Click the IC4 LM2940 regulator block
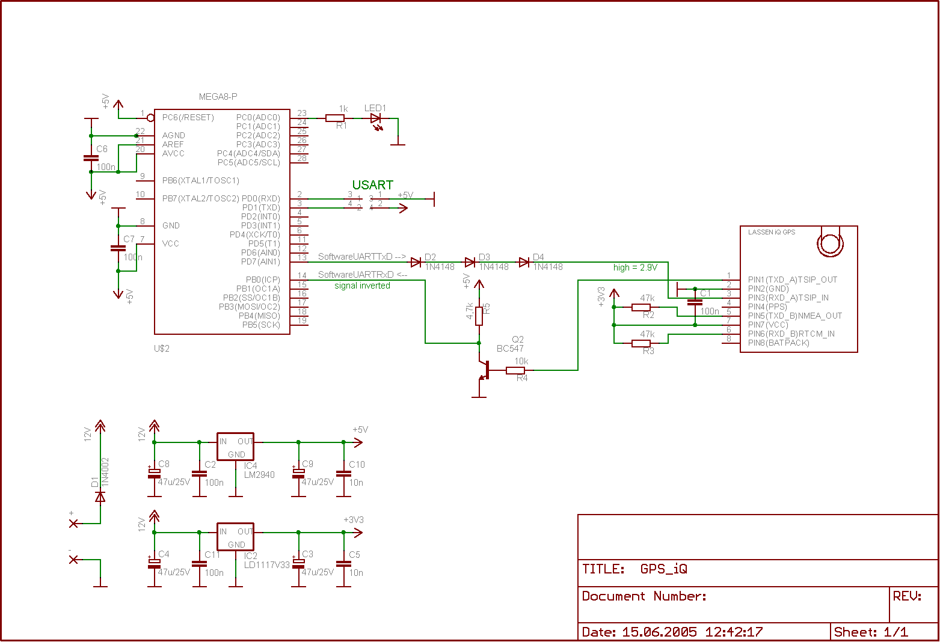 pyautogui.click(x=235, y=447)
